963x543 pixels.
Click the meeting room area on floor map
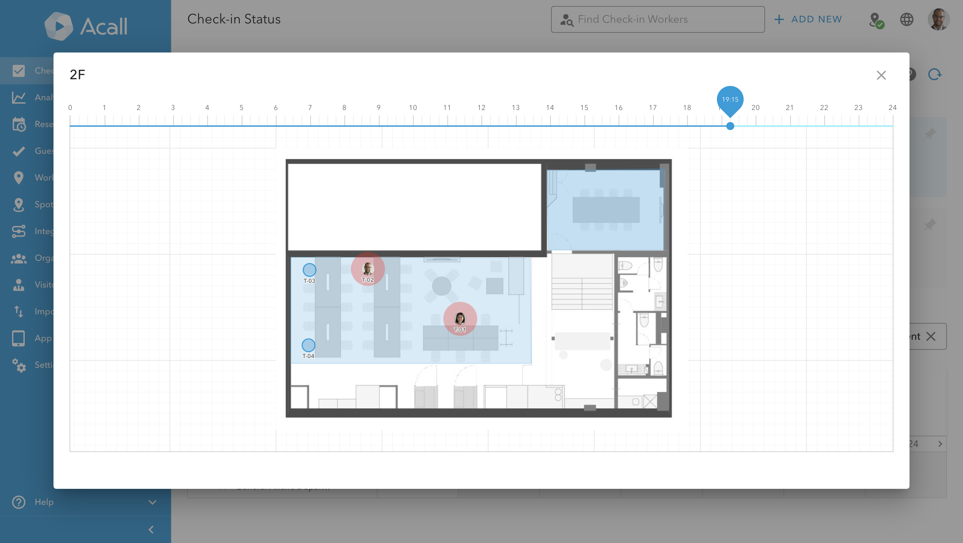tap(606, 210)
